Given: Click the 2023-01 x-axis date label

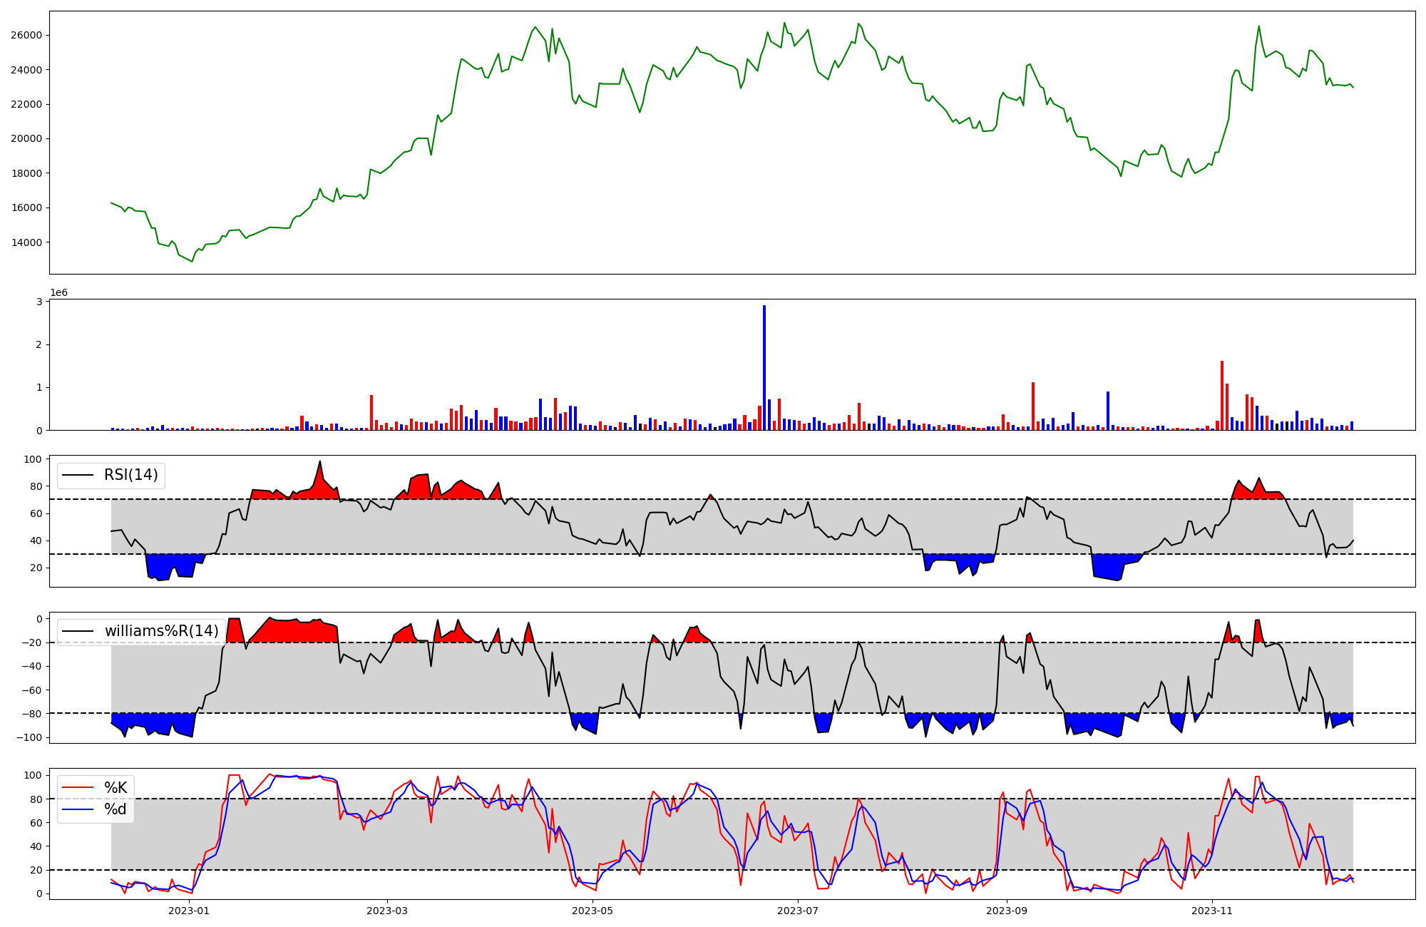Looking at the screenshot, I should click(189, 911).
